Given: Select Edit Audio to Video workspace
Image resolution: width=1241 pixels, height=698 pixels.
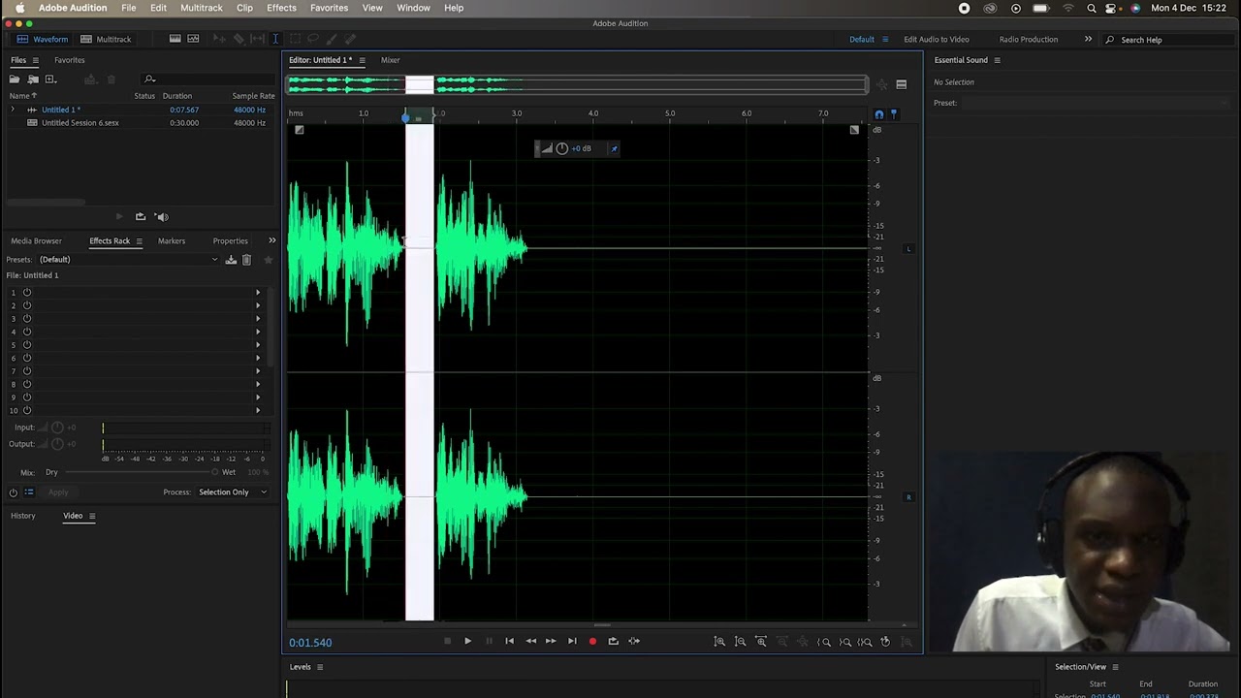Looking at the screenshot, I should tap(936, 40).
